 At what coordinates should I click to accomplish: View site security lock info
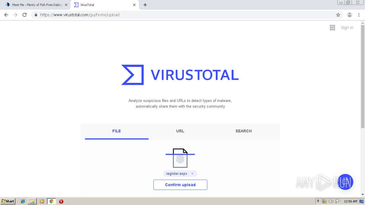[36, 15]
